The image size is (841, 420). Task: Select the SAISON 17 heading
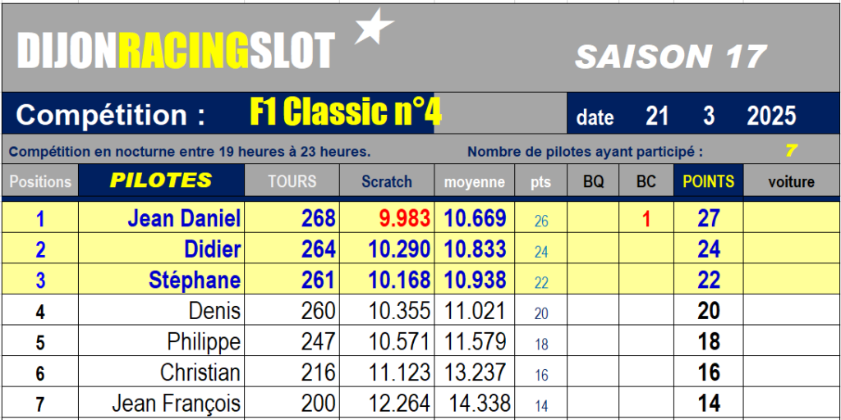coord(670,57)
